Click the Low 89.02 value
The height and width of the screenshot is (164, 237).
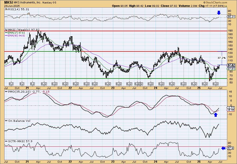(152, 6)
